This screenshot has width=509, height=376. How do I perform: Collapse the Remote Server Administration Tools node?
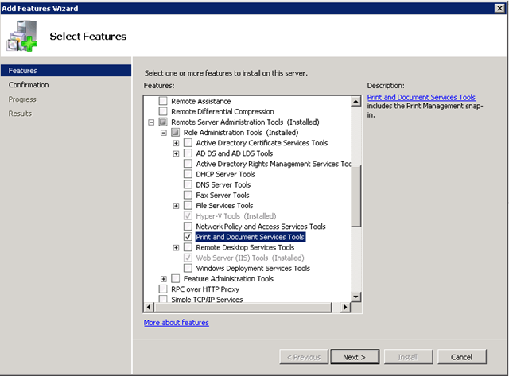[152, 122]
